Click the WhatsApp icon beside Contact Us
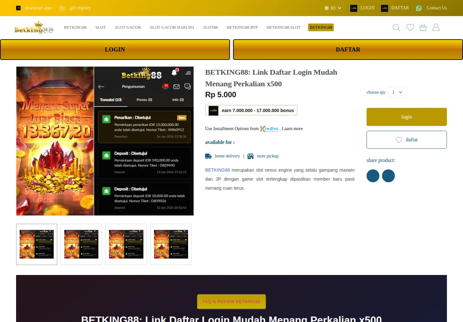 tap(419, 8)
